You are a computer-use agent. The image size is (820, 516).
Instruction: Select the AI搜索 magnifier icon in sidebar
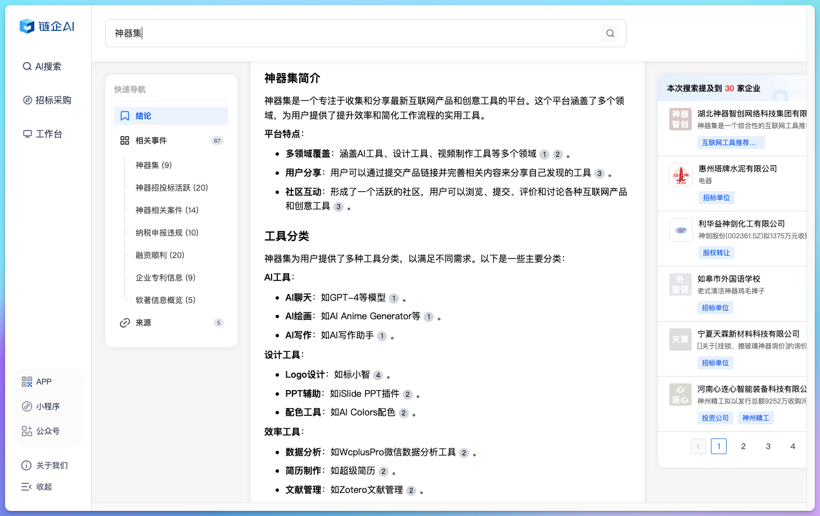tap(26, 66)
